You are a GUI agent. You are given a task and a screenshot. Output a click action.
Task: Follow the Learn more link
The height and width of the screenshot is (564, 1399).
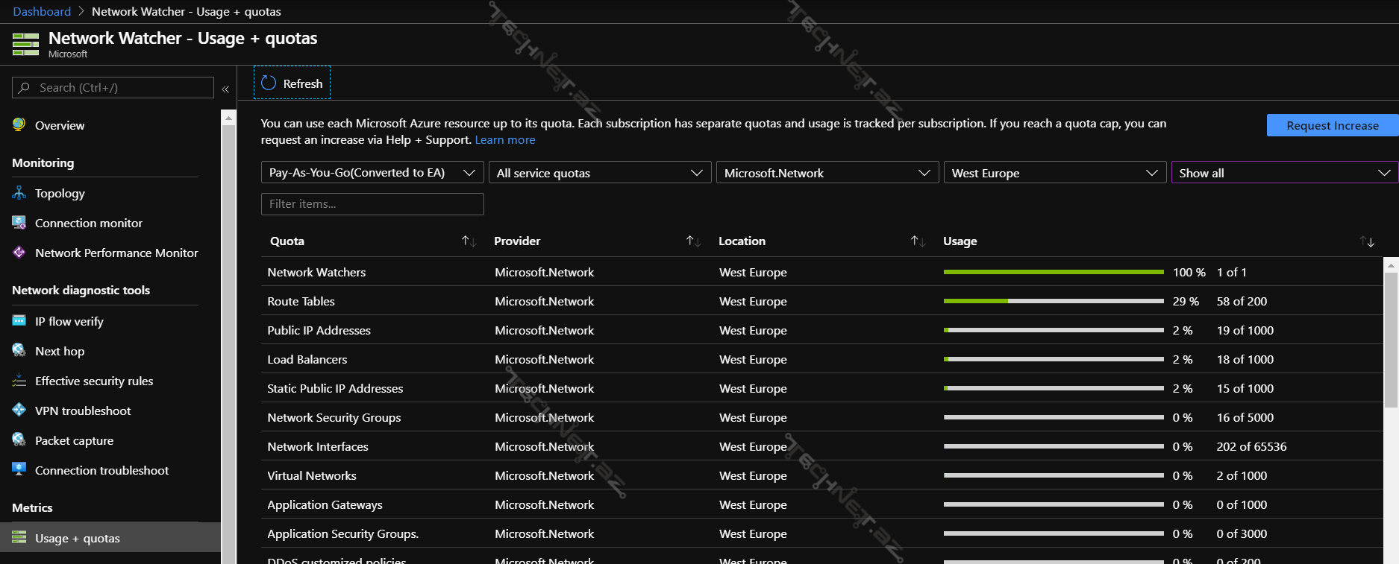(x=505, y=140)
